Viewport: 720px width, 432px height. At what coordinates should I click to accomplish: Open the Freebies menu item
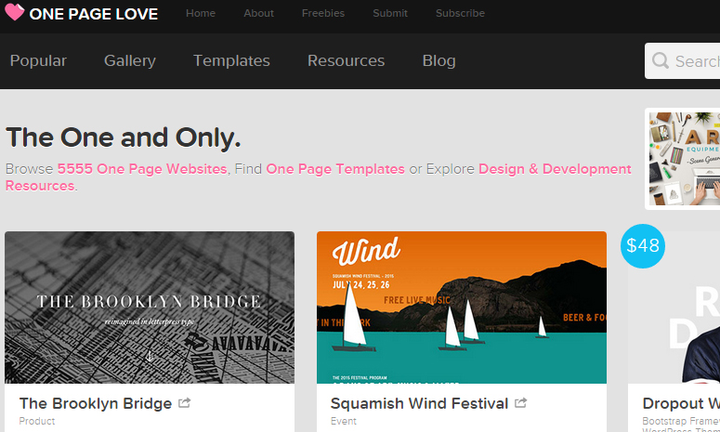click(x=323, y=13)
